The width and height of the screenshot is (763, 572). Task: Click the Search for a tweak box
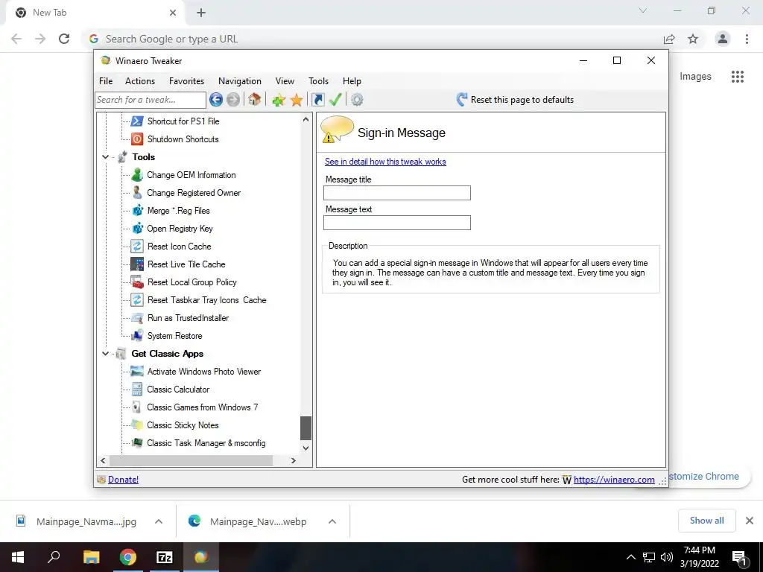(x=151, y=100)
